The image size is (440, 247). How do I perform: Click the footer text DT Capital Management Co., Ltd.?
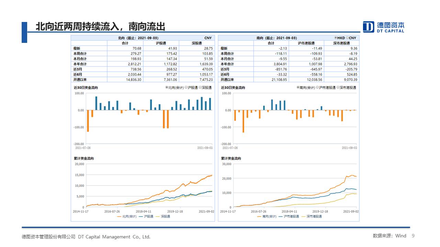[114, 237]
